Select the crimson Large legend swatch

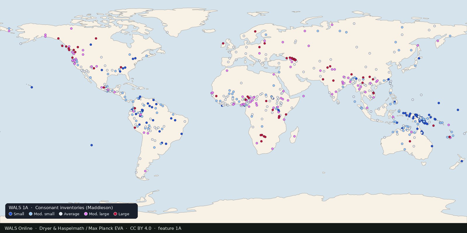coord(115,214)
